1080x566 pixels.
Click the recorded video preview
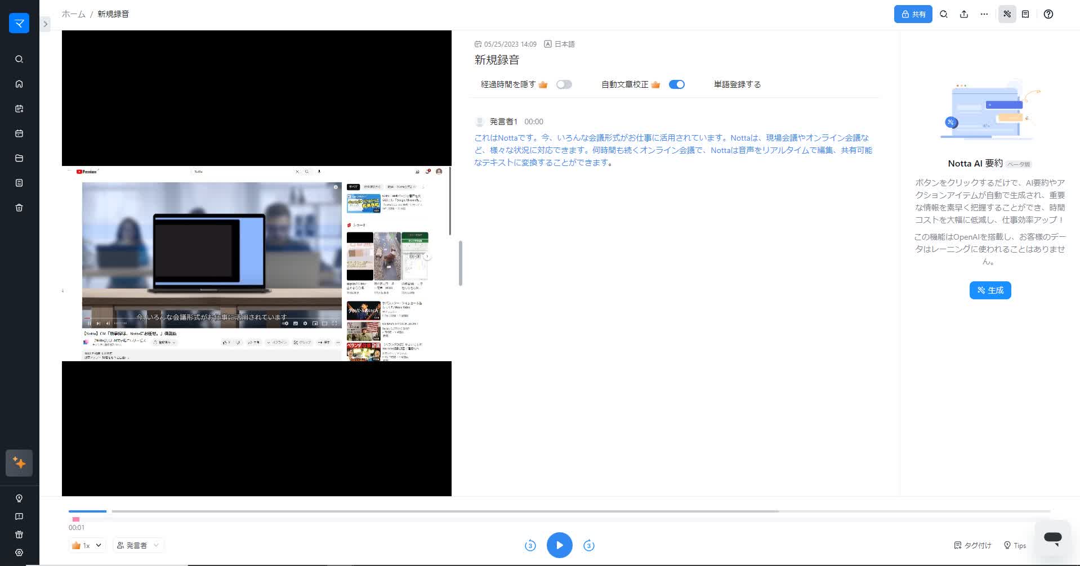(x=257, y=263)
